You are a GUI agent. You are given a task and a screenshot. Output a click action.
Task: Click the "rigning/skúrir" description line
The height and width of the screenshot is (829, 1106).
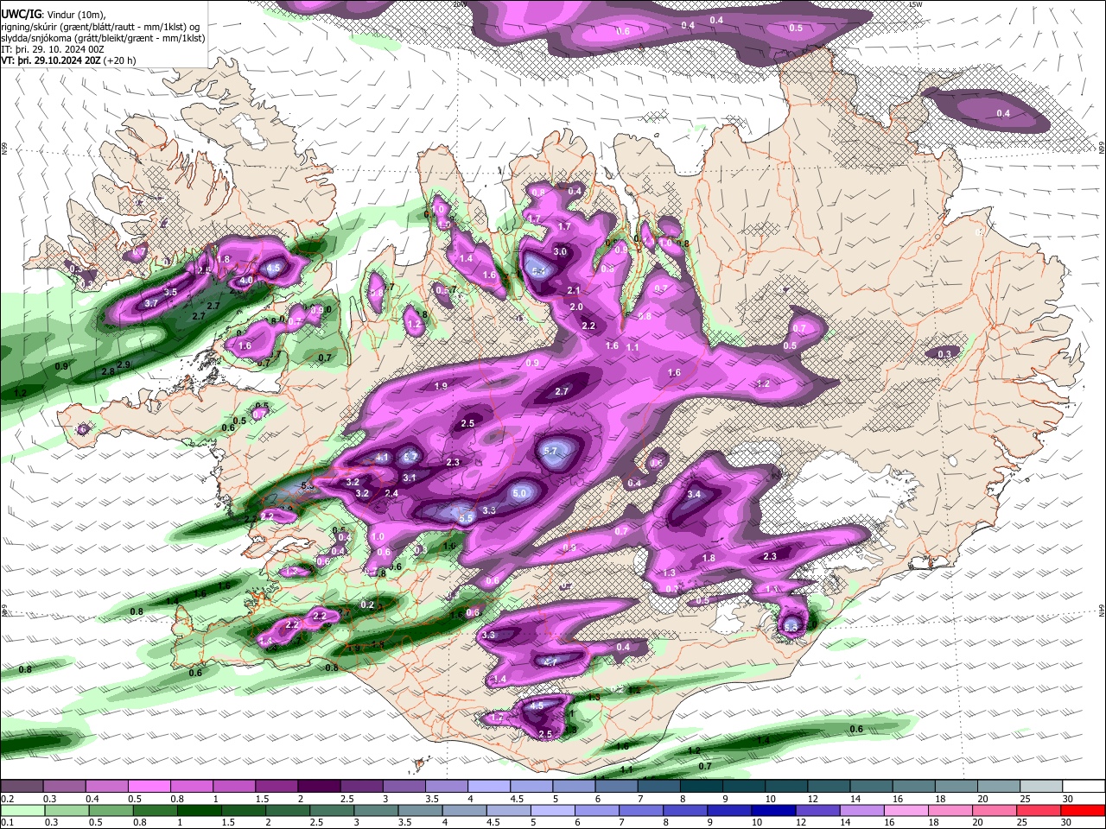(x=102, y=27)
